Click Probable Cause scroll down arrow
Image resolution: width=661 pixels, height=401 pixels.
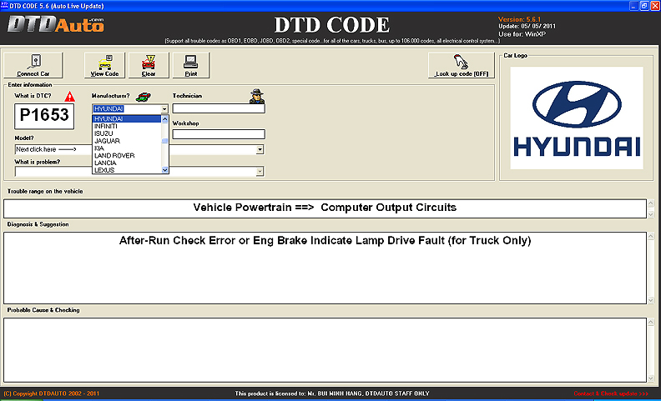click(x=650, y=378)
